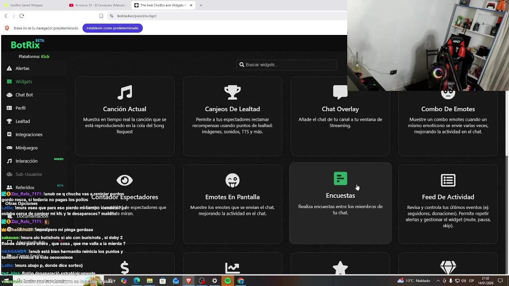
Task: Click the Kick platform label
Action: point(45,56)
